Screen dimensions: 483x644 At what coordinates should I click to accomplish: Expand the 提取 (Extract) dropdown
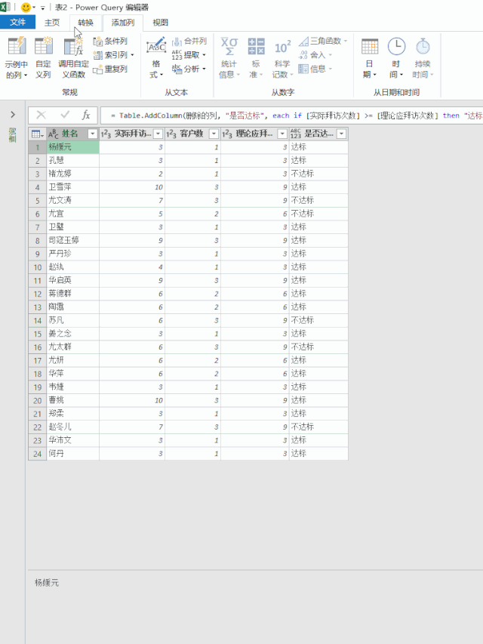point(204,55)
